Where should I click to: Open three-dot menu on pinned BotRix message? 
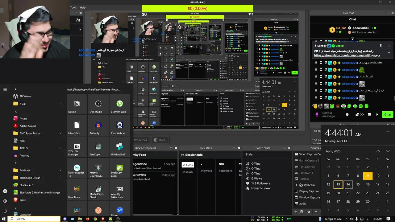[x=389, y=46]
